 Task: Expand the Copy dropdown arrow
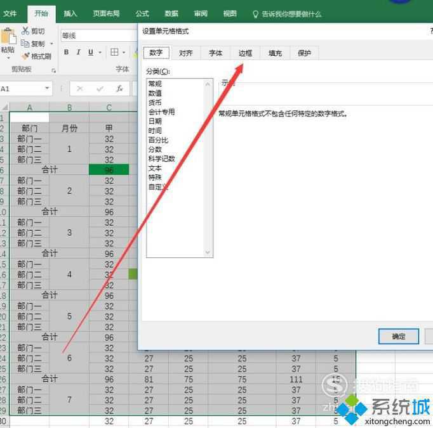coord(51,44)
